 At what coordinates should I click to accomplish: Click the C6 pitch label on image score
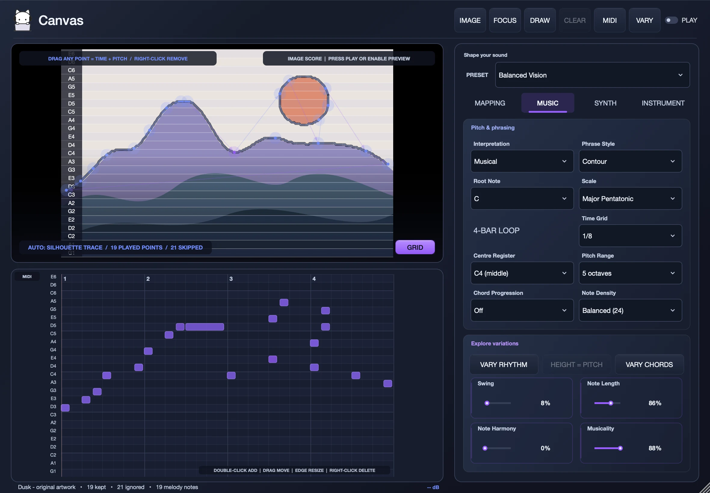[x=71, y=70]
